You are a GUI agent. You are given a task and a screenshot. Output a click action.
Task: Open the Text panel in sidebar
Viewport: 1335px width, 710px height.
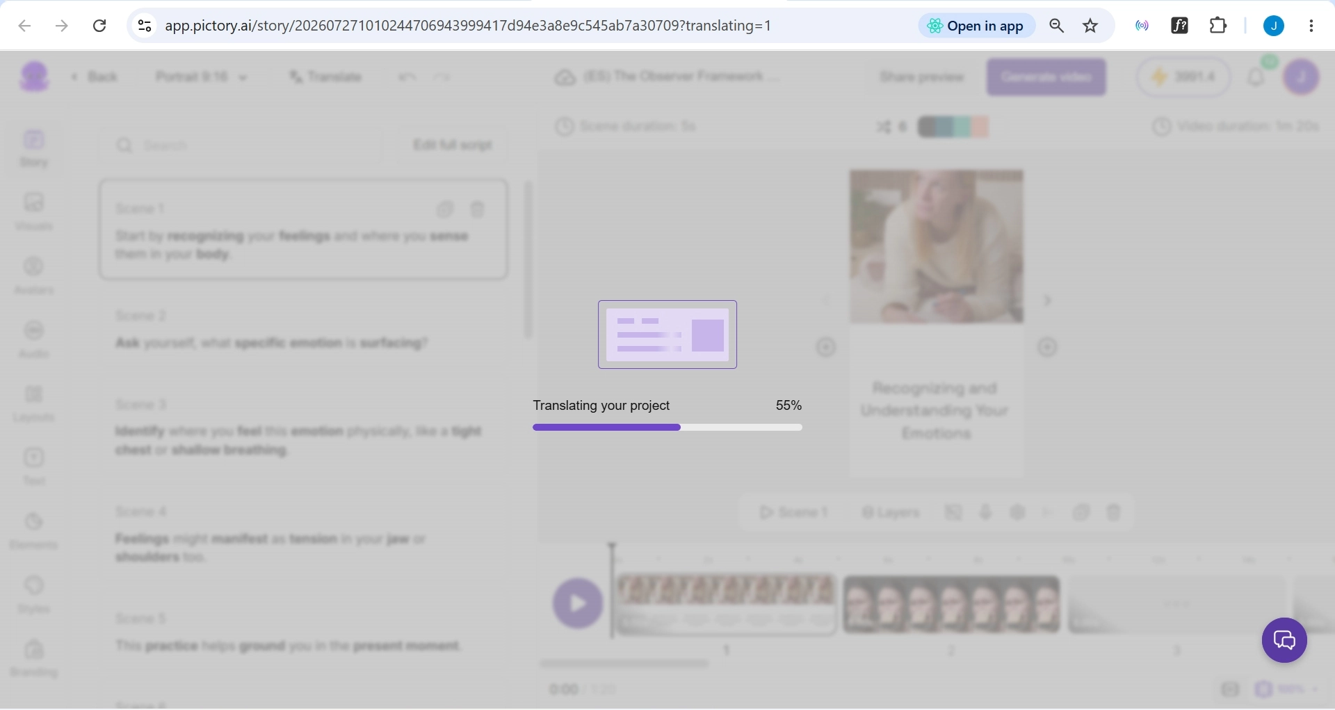(33, 467)
